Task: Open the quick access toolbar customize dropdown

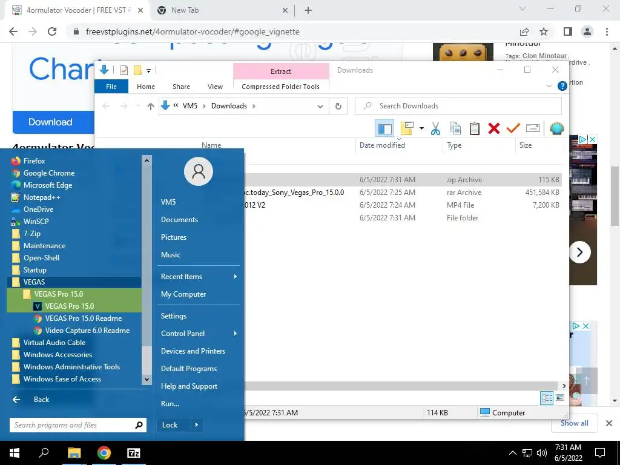Action: [x=149, y=71]
